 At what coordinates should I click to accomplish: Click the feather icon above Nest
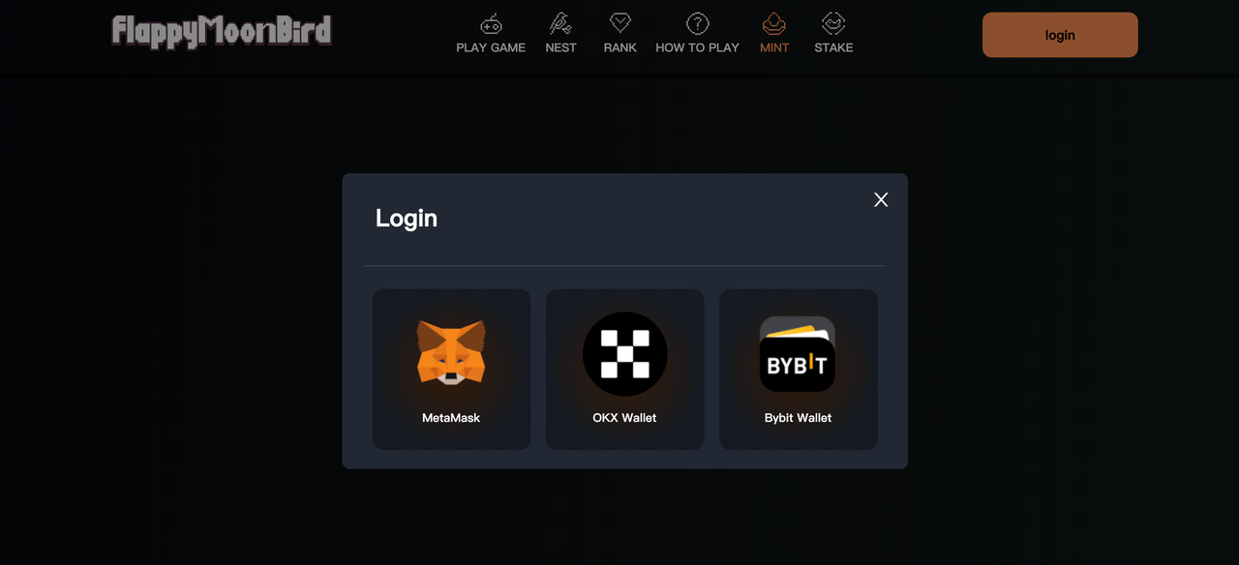(x=560, y=23)
